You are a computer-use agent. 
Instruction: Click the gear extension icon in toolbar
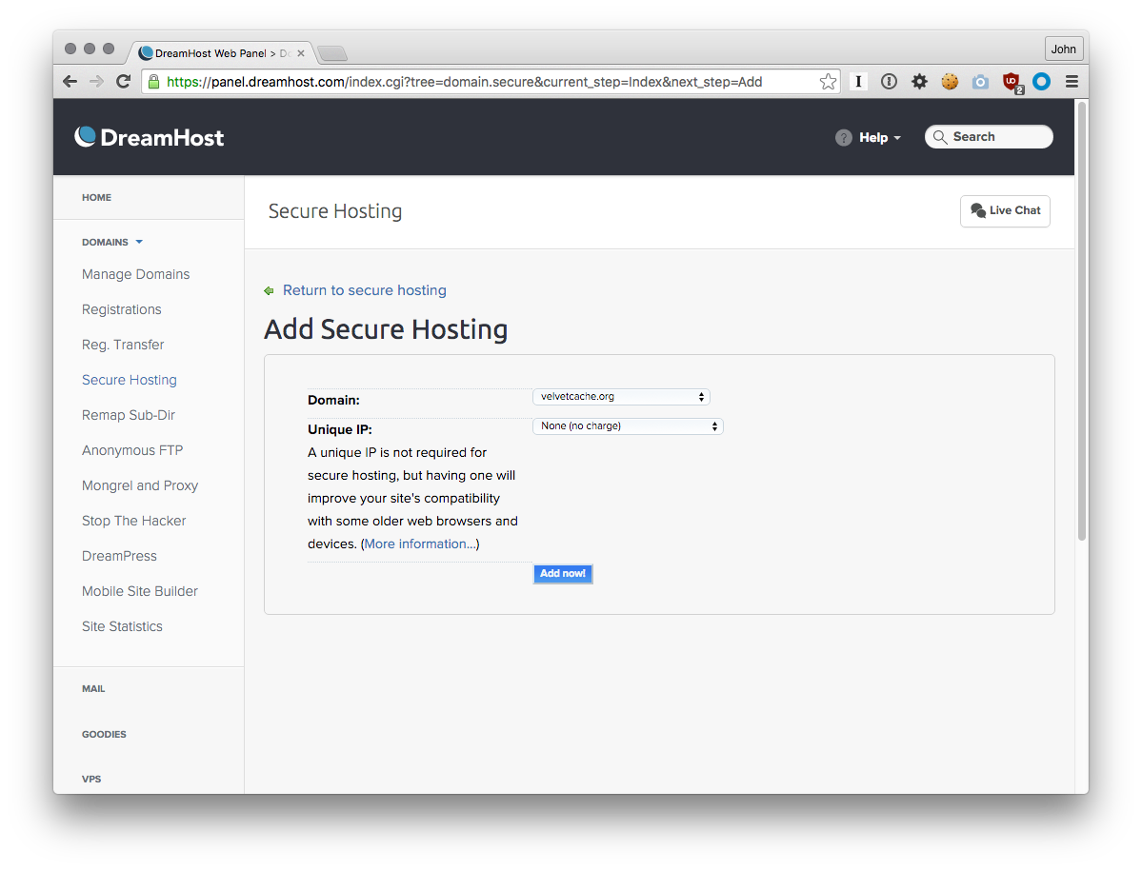919,82
